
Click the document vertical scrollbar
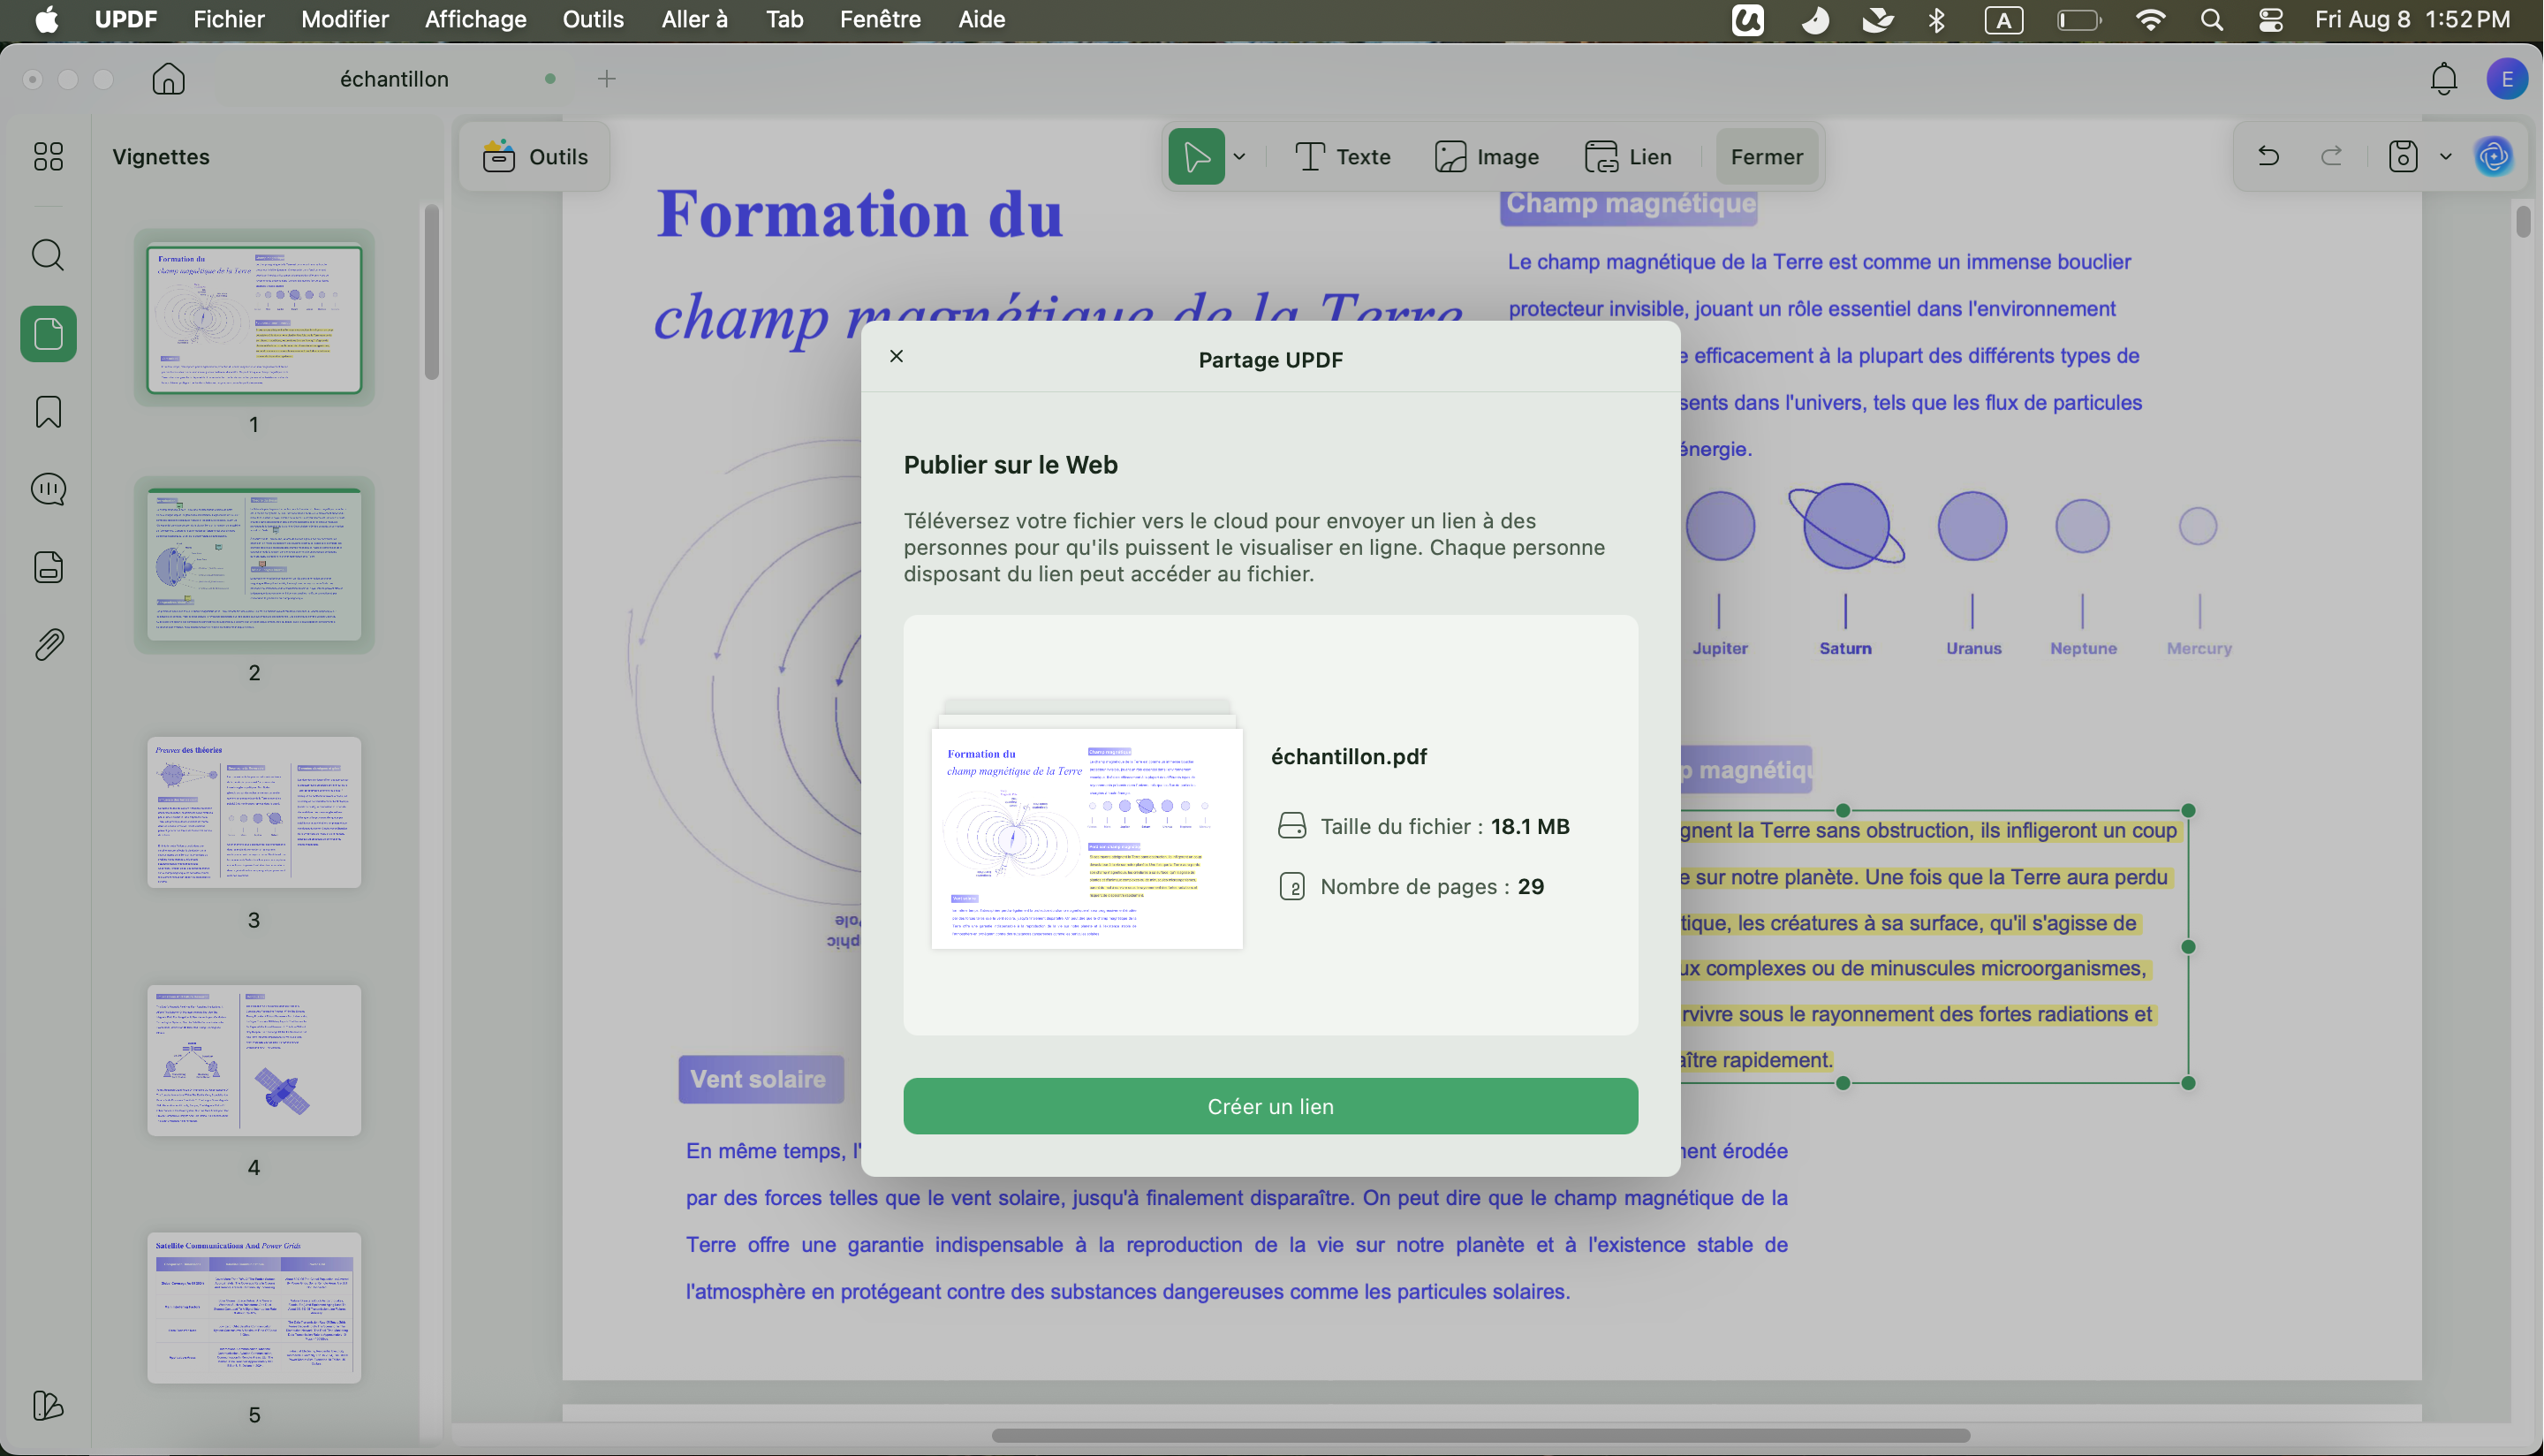pos(2523,222)
